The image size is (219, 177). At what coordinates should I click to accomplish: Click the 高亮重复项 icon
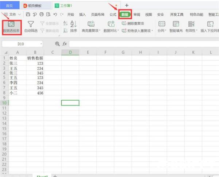91,24
